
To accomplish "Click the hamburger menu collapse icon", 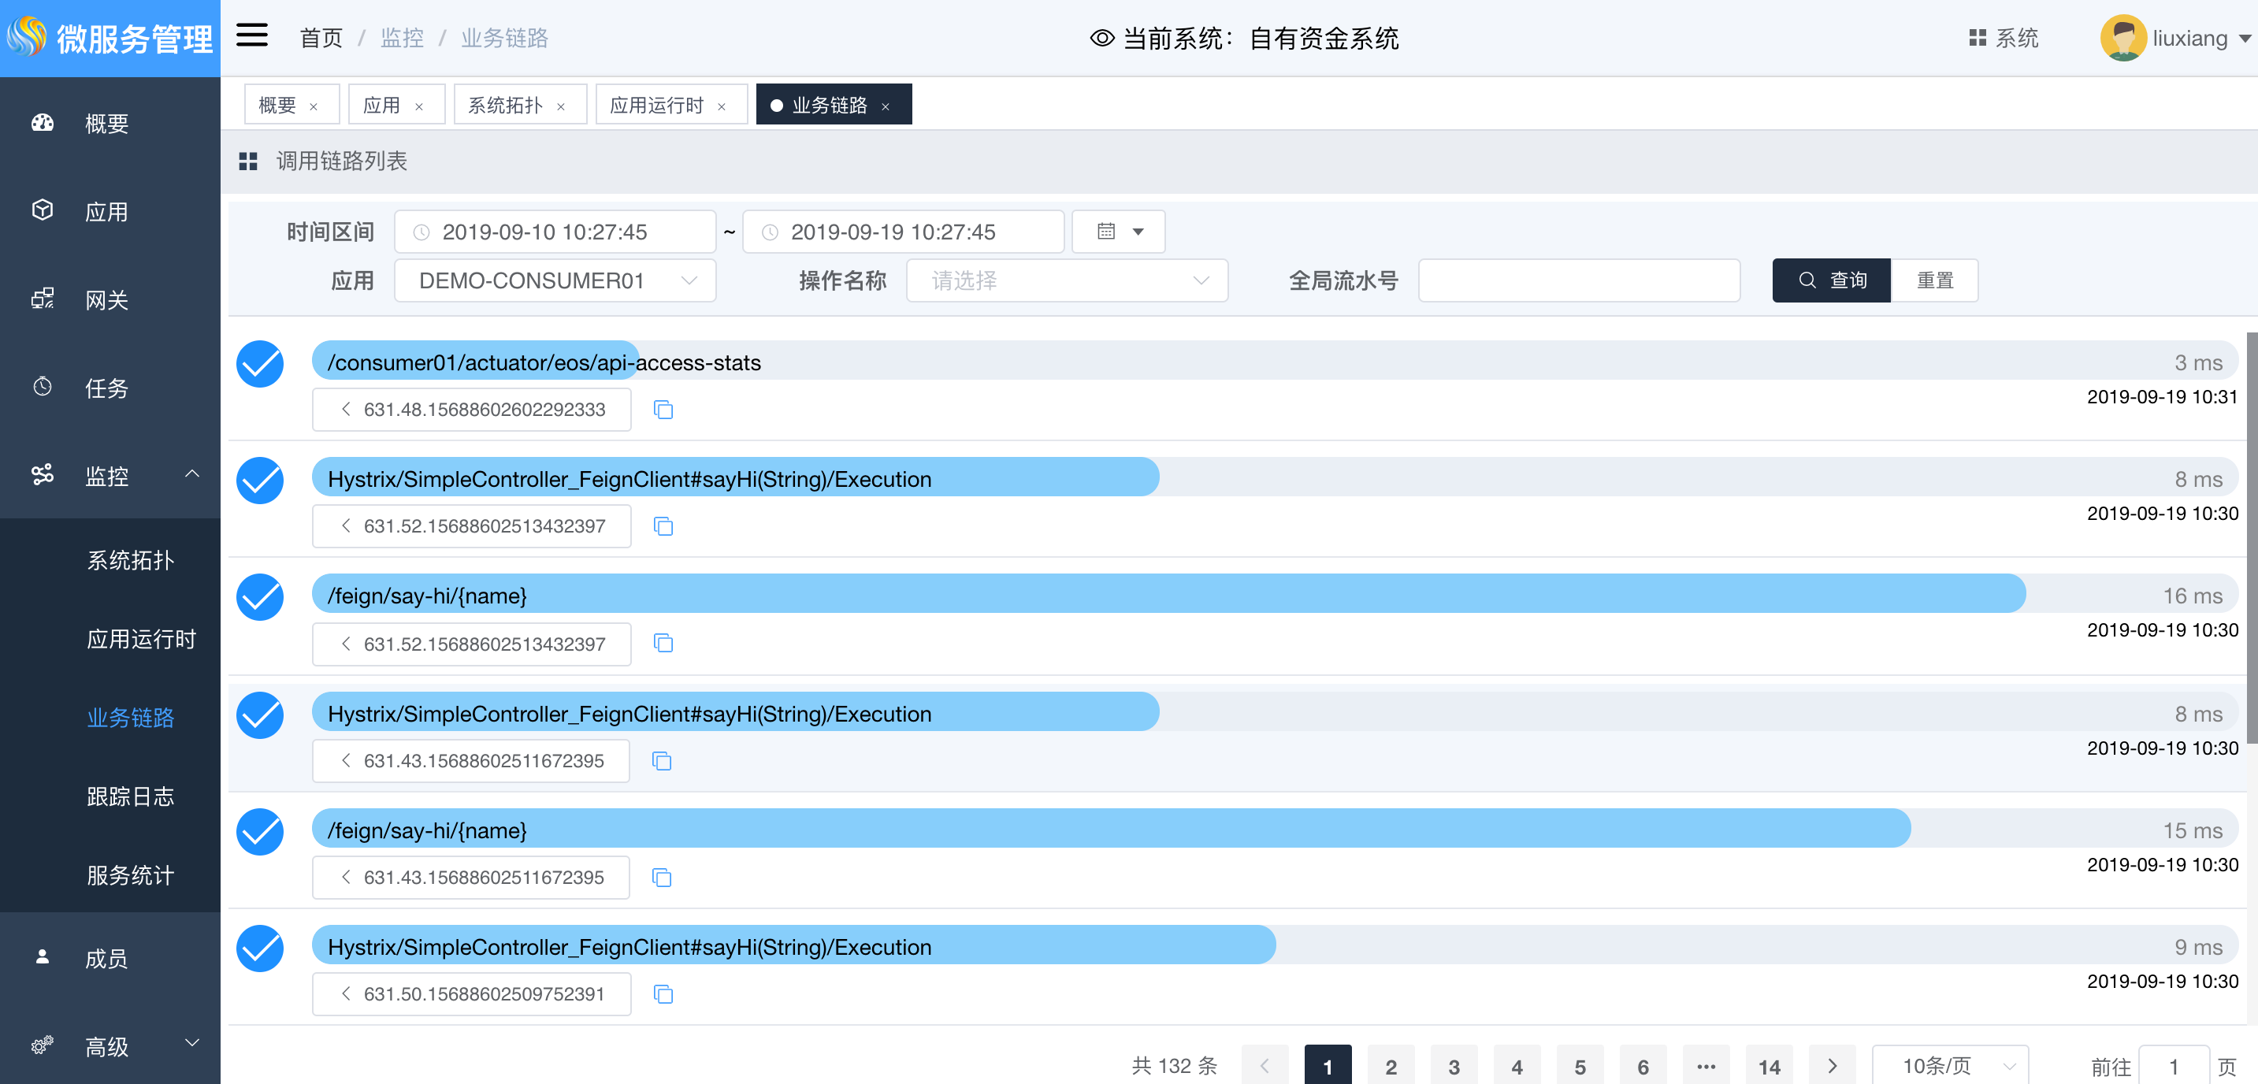I will (251, 36).
